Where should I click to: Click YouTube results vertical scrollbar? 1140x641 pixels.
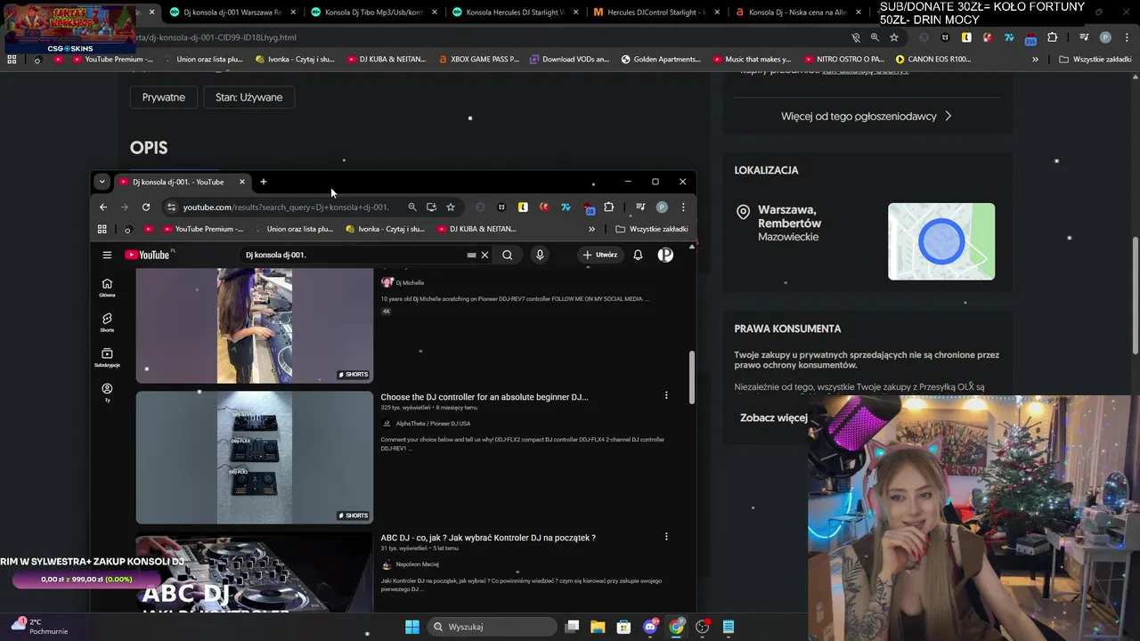(691, 377)
